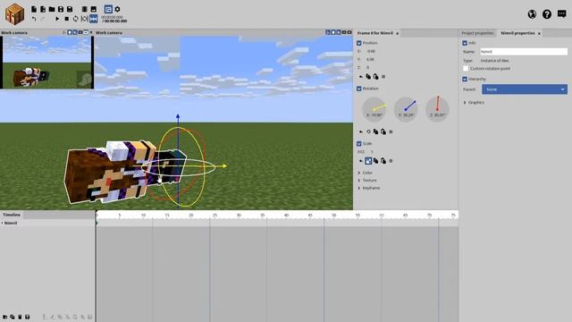Screen dimensions: 572x322
Task: Click the new project icon
Action: click(34, 9)
